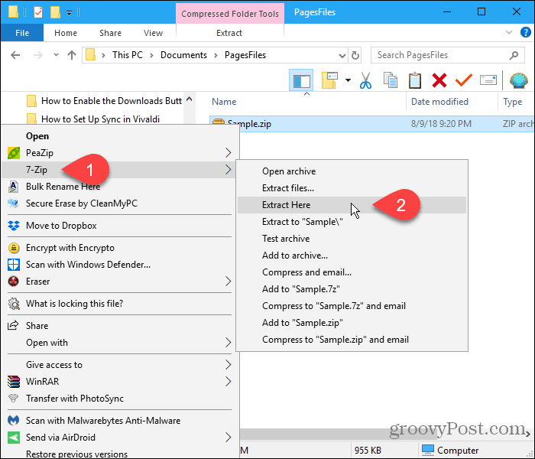535x459 pixels.
Task: Click the navigation pane scroll up arrow
Action: 190,99
